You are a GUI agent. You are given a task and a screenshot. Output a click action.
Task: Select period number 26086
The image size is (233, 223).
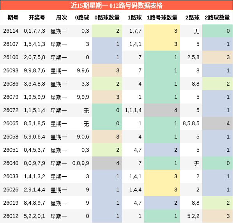tap(11, 84)
